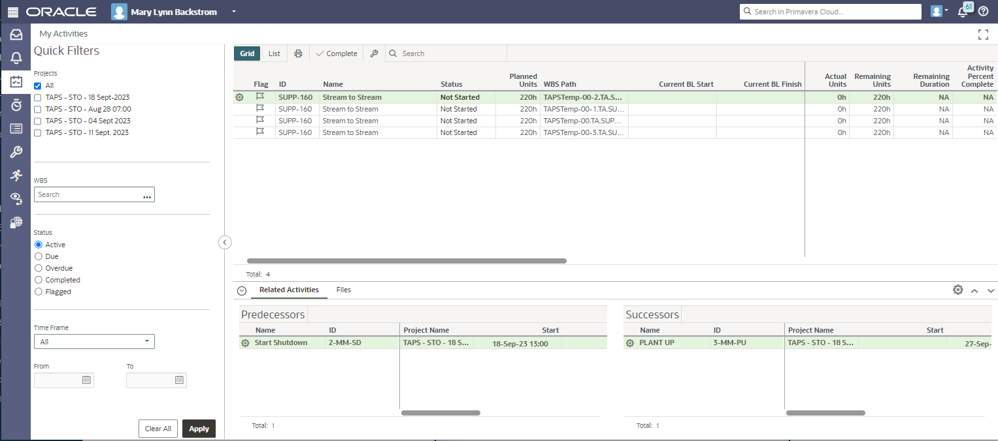Expand the user name dropdown arrow
This screenshot has width=998, height=441.
[234, 12]
